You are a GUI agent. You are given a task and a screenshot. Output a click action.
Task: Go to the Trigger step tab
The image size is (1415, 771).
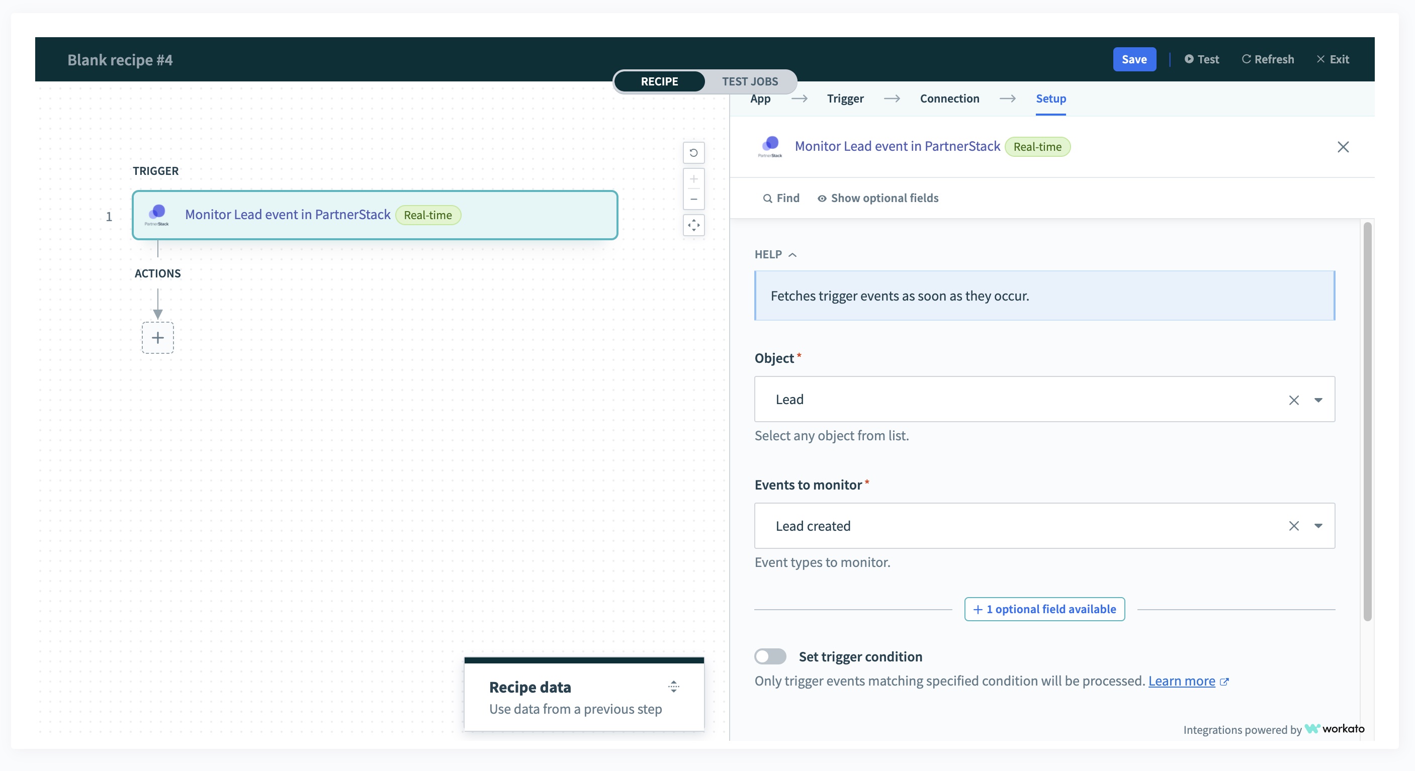[x=845, y=99]
